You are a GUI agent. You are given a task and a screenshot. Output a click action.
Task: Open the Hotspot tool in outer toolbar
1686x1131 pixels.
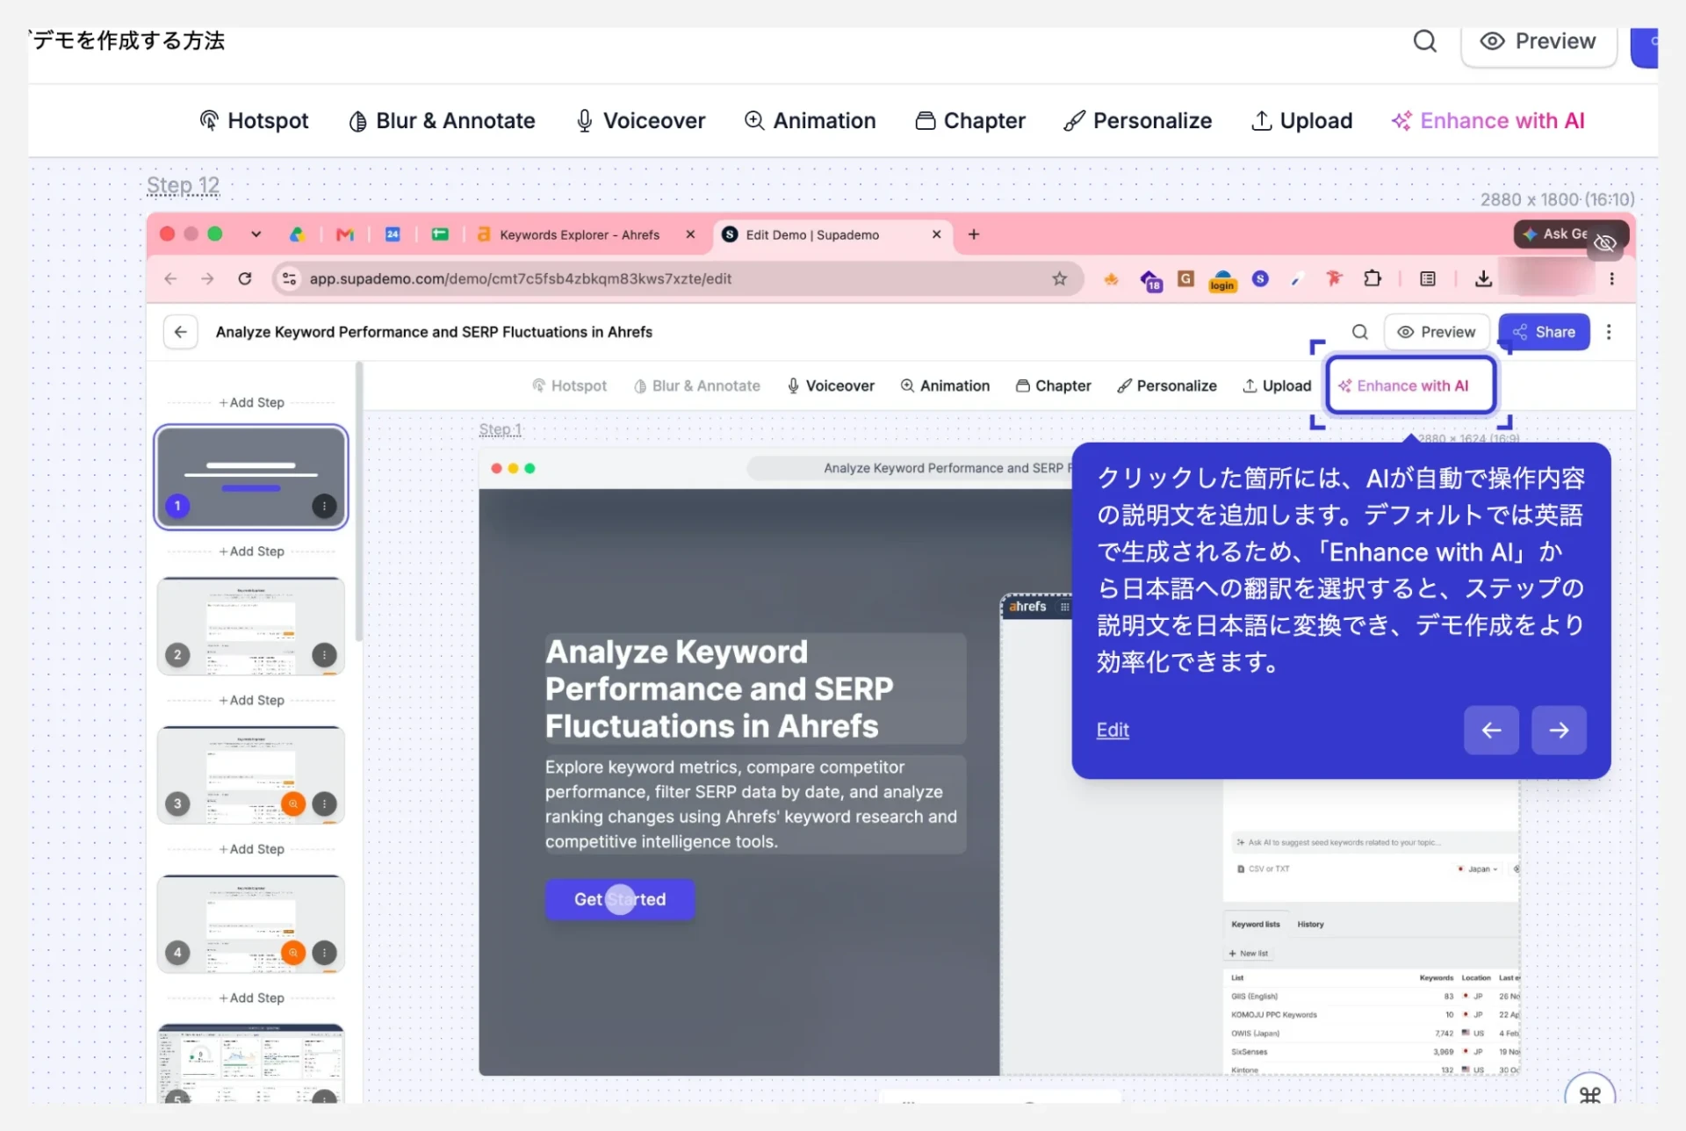pos(255,120)
